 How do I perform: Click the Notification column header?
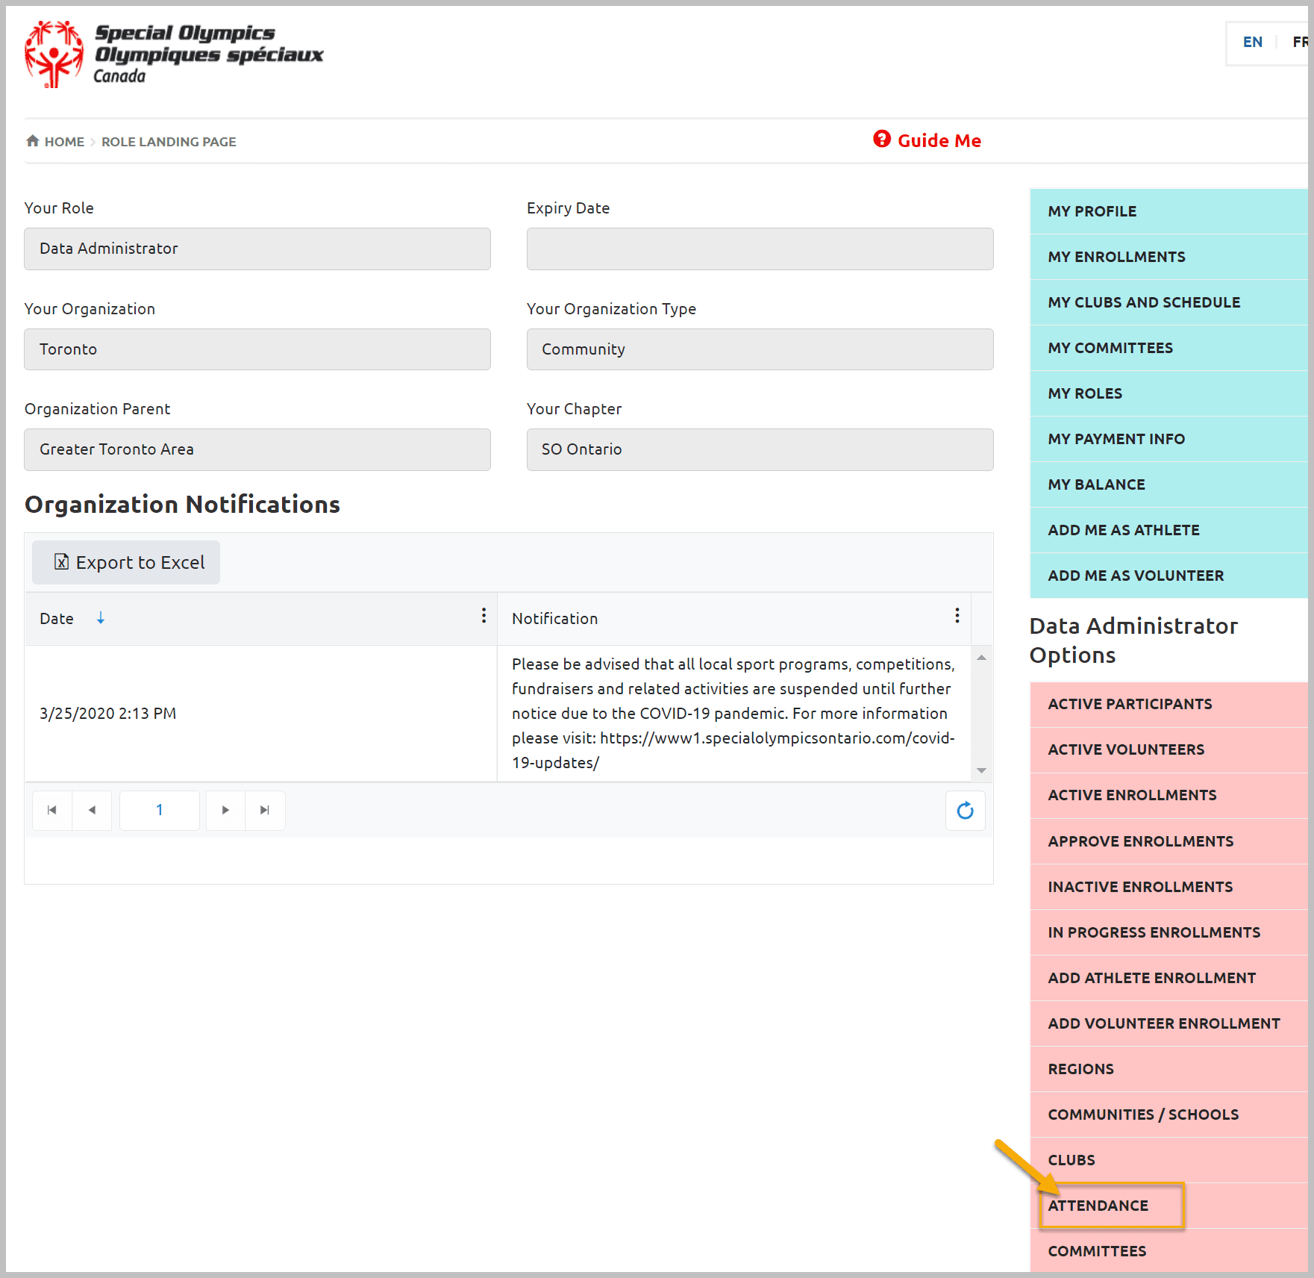(x=733, y=619)
